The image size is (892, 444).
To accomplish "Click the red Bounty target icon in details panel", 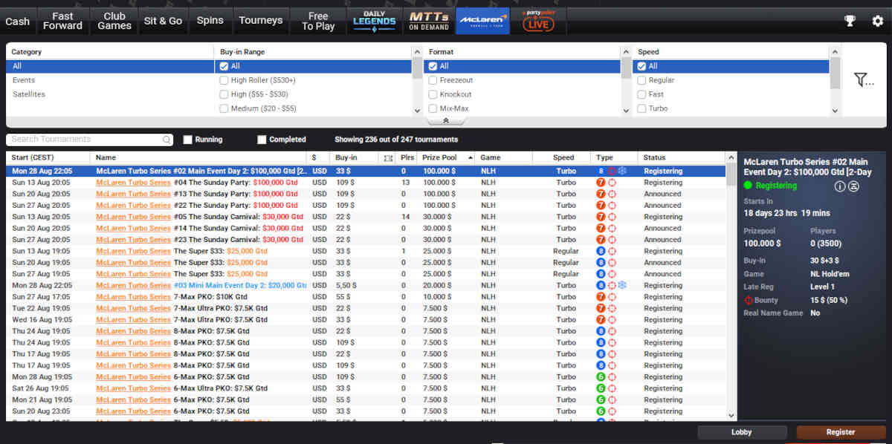I will [x=749, y=300].
